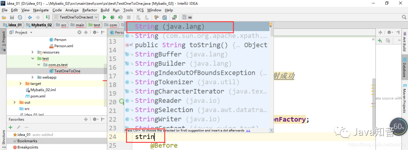The image size is (408, 150).
Task: Open Project Structure toolbar icon
Action: coord(164,17)
